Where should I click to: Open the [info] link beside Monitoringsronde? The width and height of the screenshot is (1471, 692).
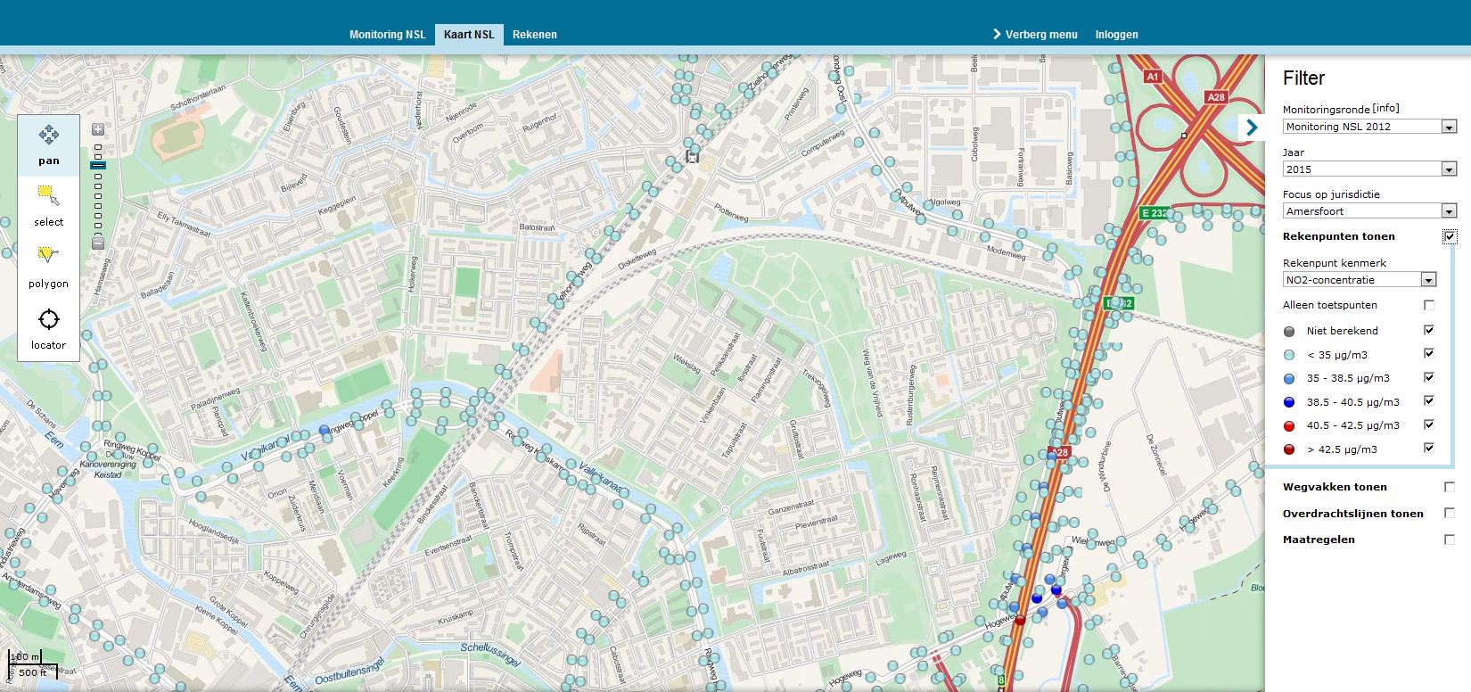tap(1386, 108)
